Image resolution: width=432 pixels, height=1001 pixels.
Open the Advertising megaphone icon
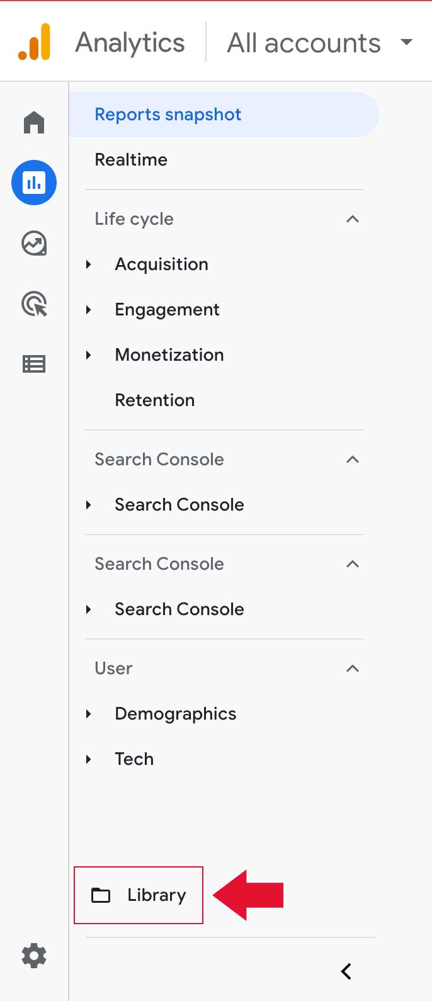pos(33,304)
